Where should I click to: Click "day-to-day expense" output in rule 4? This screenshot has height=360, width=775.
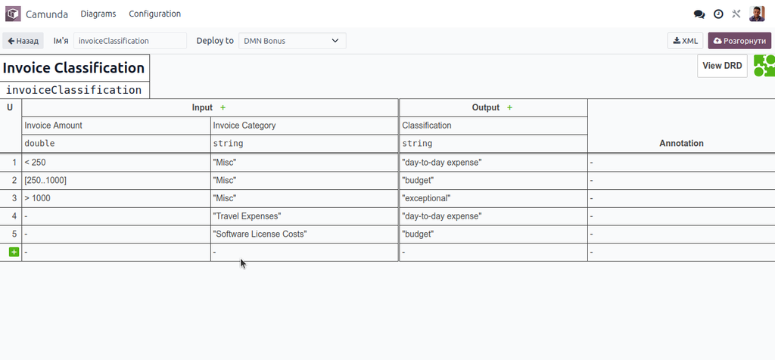coord(493,216)
